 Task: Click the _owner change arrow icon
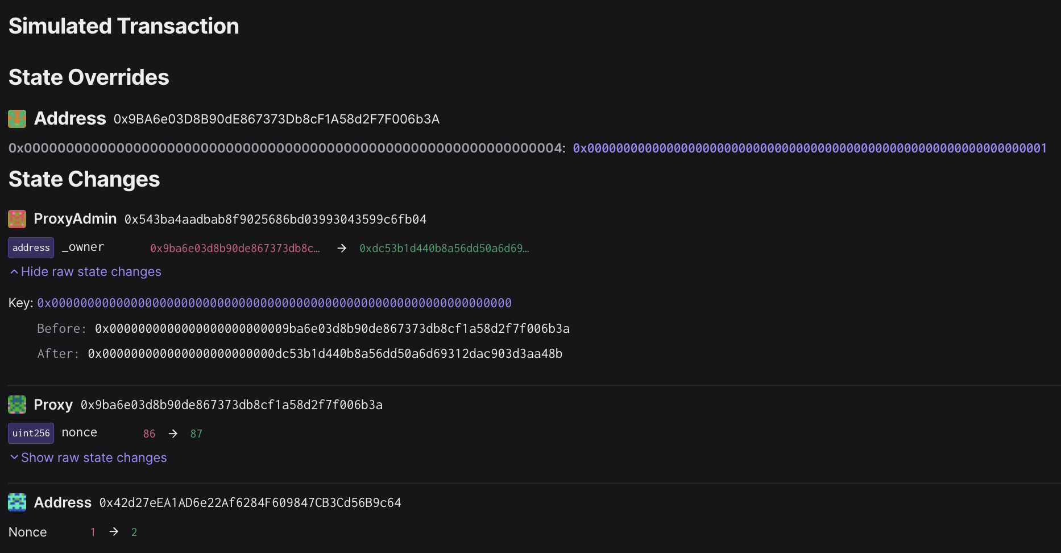click(x=342, y=248)
